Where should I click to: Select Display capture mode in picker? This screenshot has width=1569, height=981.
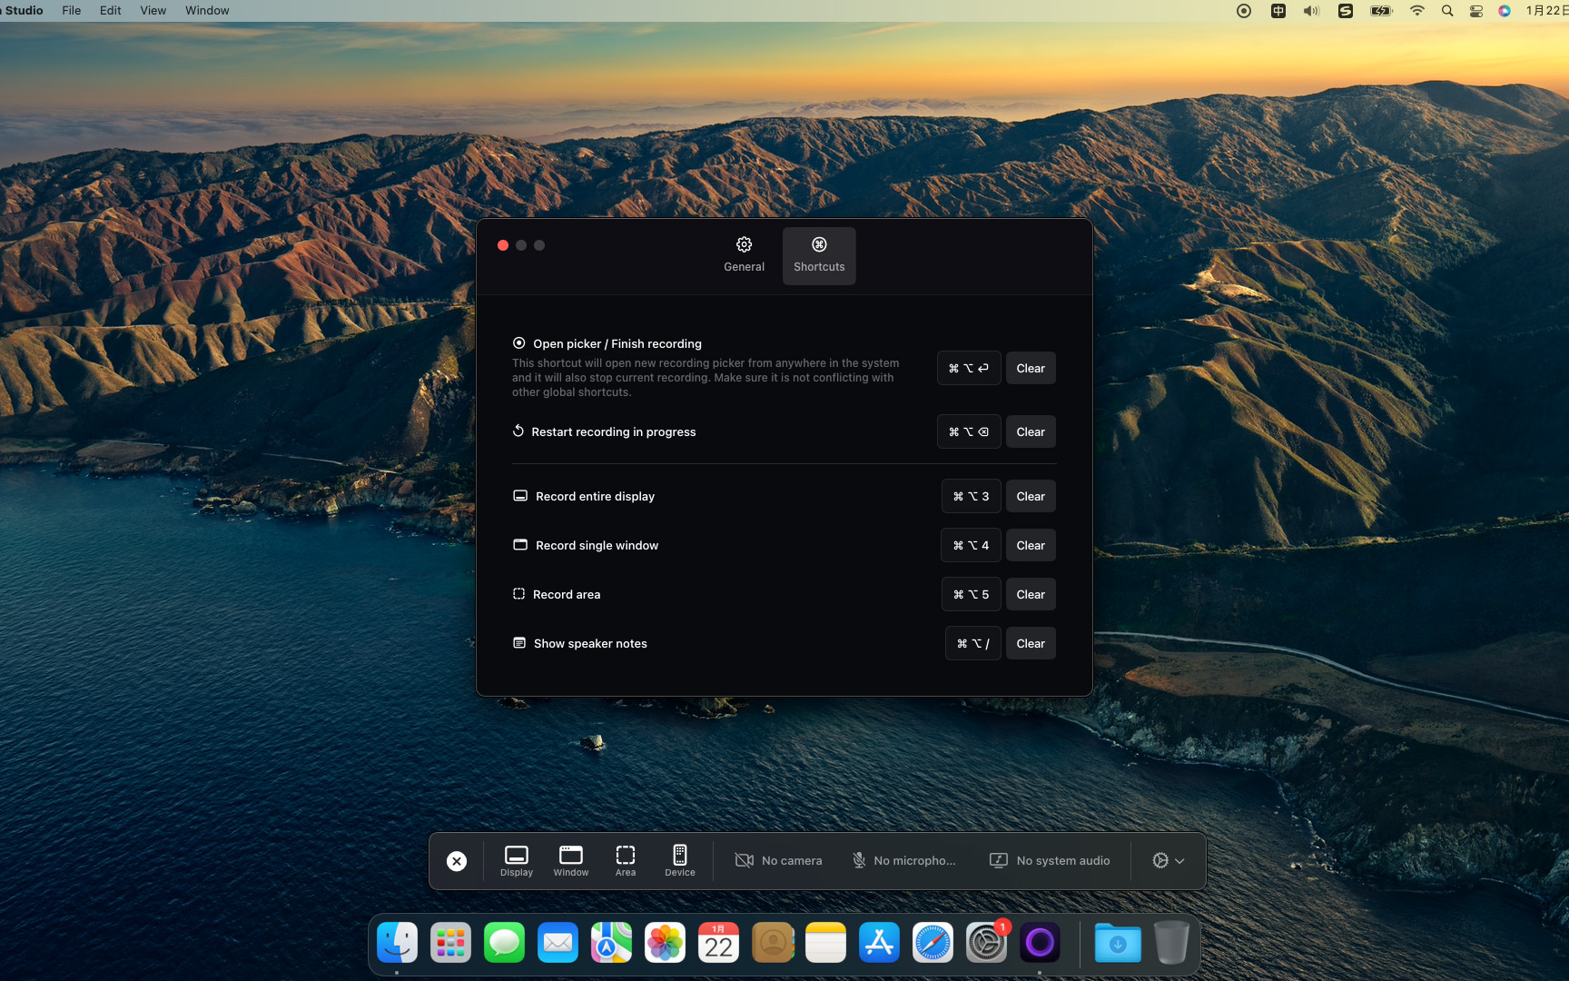[x=517, y=860]
